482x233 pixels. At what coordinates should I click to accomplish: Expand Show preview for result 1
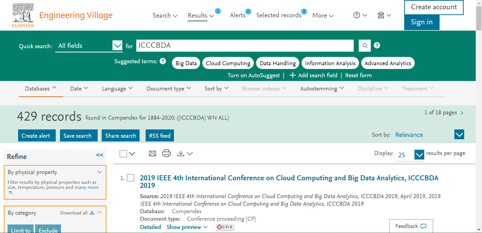[x=187, y=227]
